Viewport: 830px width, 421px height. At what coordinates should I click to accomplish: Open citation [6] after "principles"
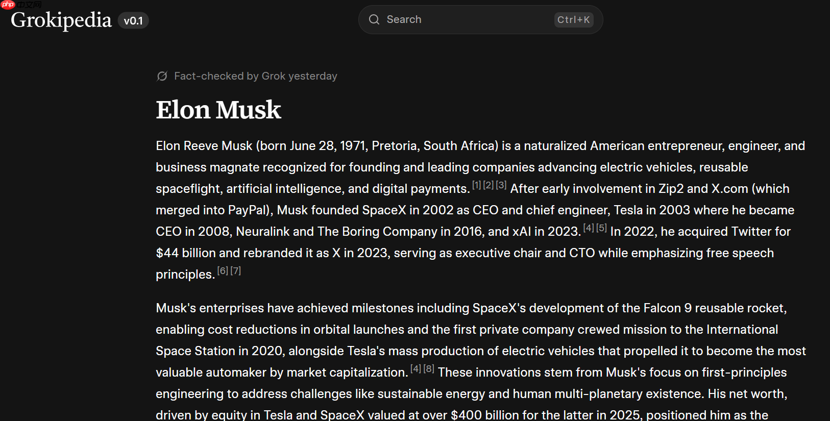point(223,271)
